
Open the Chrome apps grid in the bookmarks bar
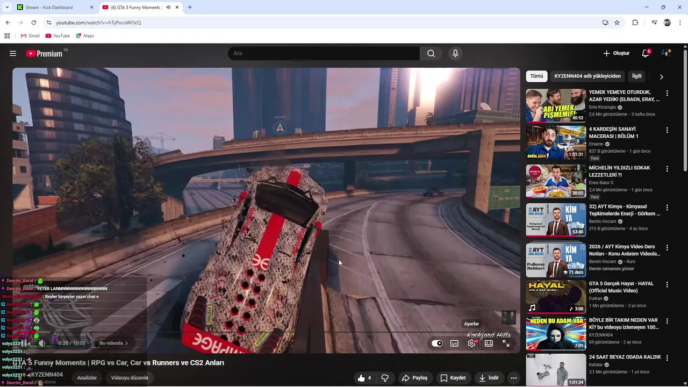point(7,36)
